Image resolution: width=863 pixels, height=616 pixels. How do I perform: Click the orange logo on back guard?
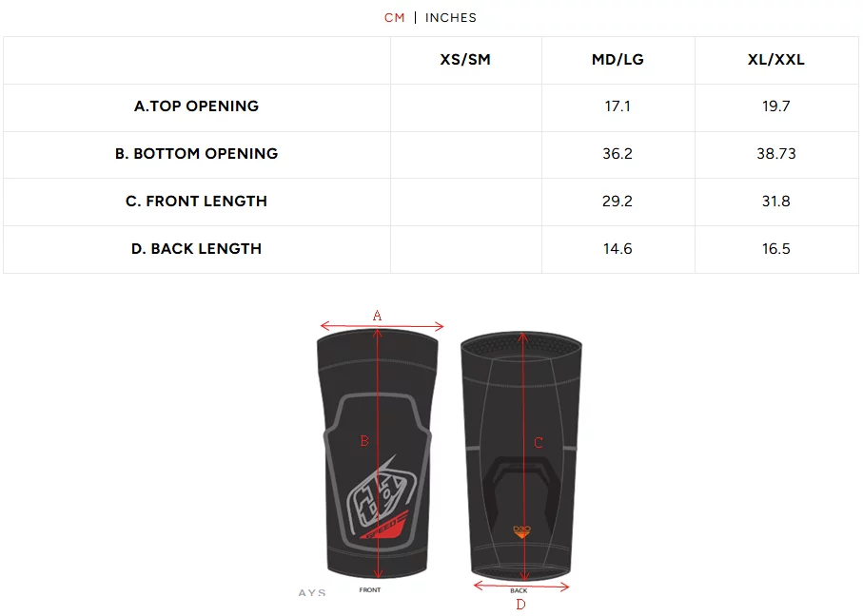coord(520,530)
